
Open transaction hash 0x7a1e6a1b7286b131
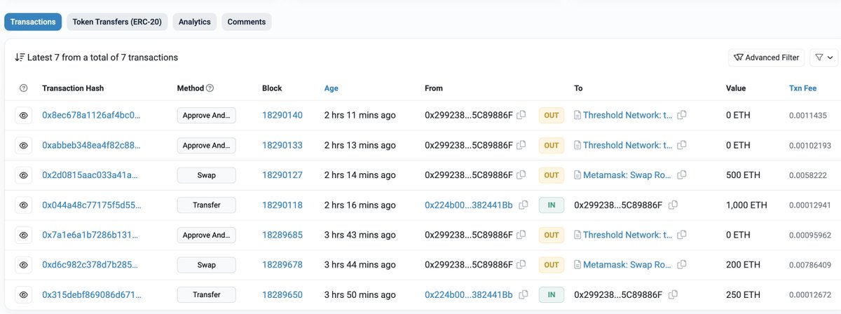[x=91, y=235]
